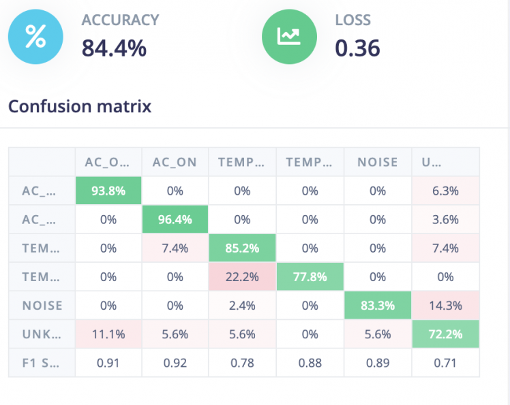
Task: Click the 22.2% pink misclassification cell
Action: pos(242,277)
